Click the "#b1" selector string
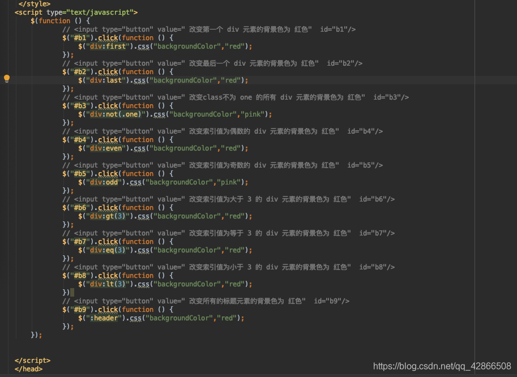The width and height of the screenshot is (517, 377). (x=80, y=38)
